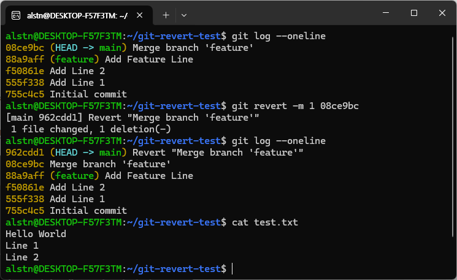
Task: Click the terminal icon in the tab
Action: pyautogui.click(x=16, y=15)
